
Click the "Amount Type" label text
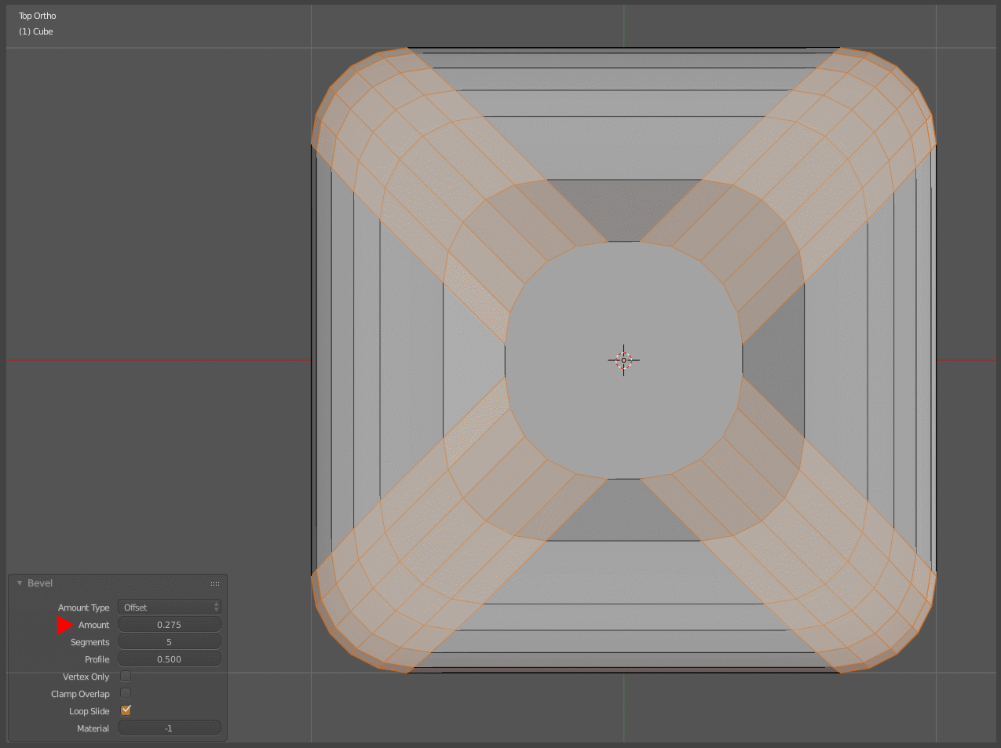[84, 608]
